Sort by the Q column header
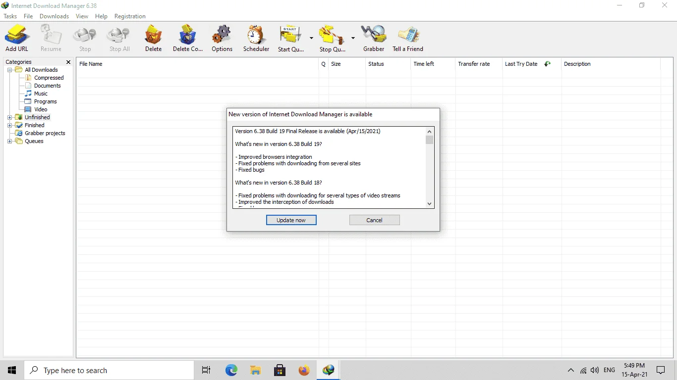This screenshot has width=677, height=380. coord(324,64)
